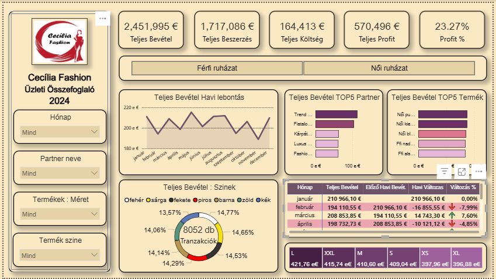Click the Cecília Fashion logo image
The height and width of the screenshot is (279, 496).
pos(60,41)
